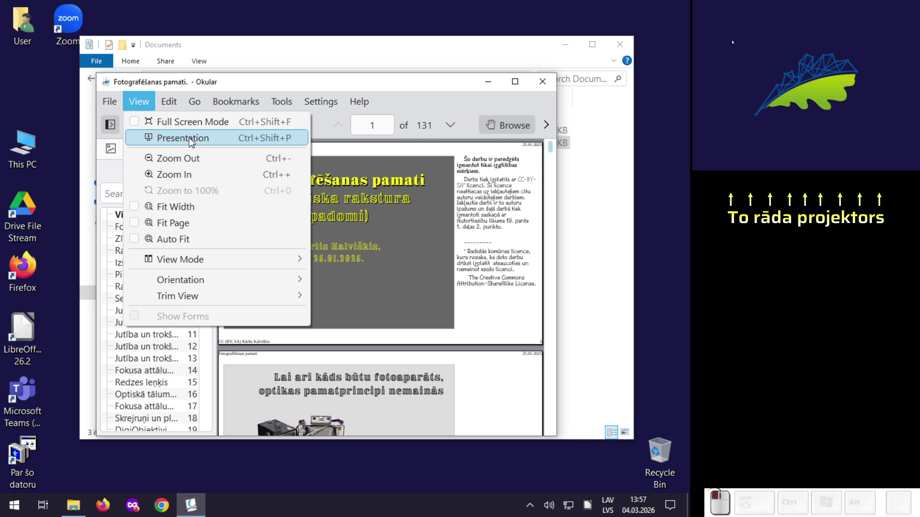
Task: Click the current page number field
Action: [372, 125]
